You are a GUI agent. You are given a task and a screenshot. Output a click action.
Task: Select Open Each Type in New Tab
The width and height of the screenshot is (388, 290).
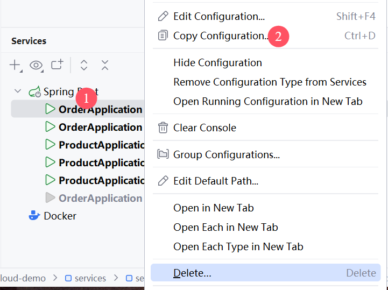click(238, 247)
